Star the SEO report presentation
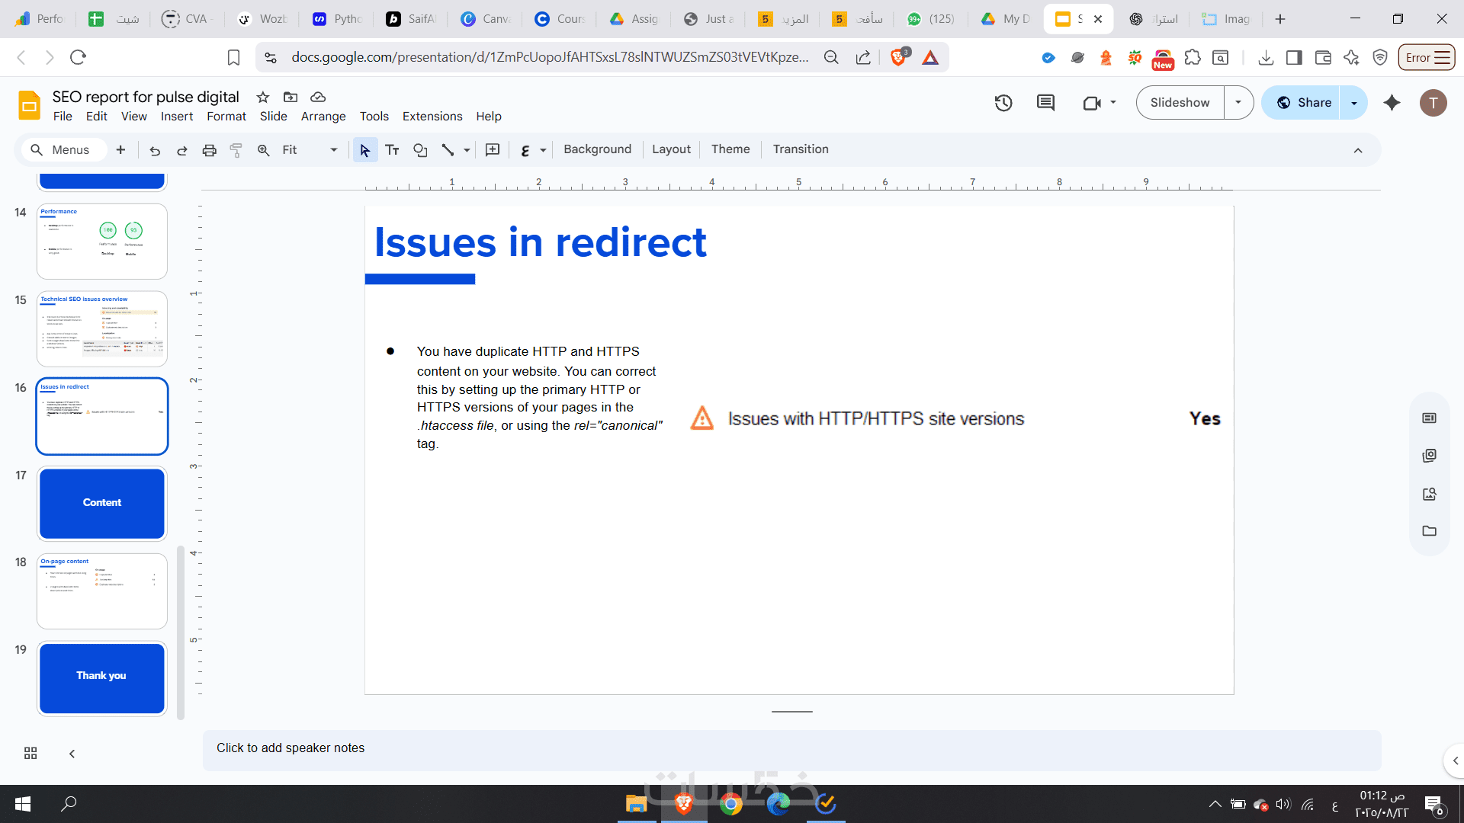Screen dimensions: 1464x823 click(x=263, y=97)
